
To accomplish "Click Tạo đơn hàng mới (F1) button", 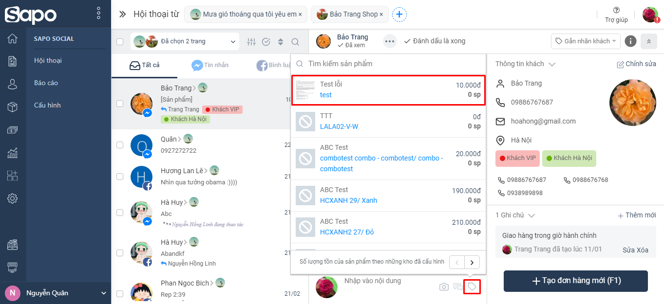I will [x=576, y=281].
